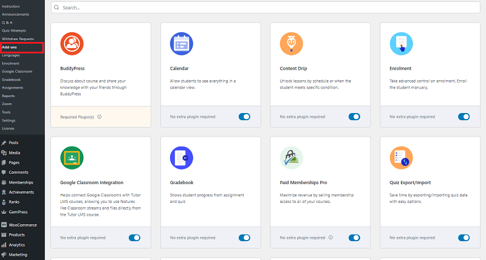The height and width of the screenshot is (260, 486).
Task: Disable the Calendar add-on toggle
Action: (244, 117)
